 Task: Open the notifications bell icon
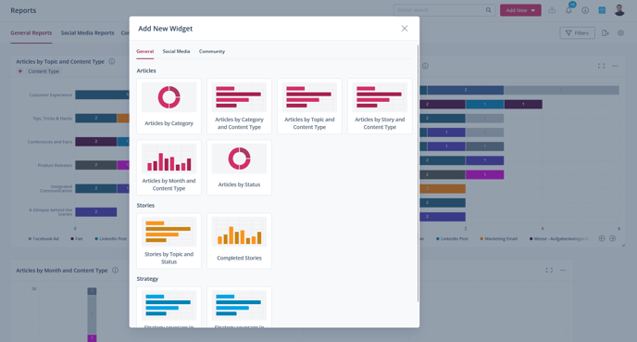(x=568, y=10)
